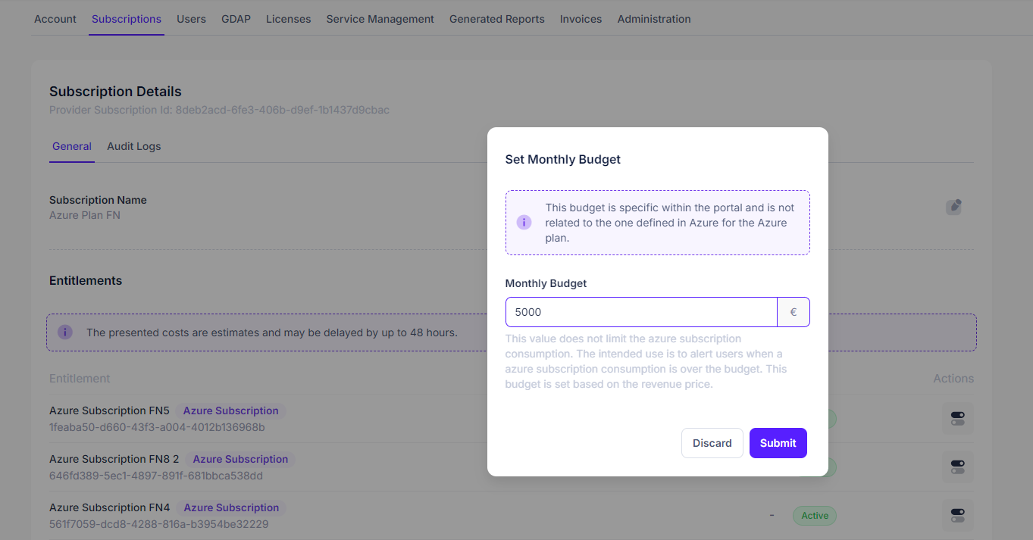Viewport: 1033px width, 540px height.
Task: Toggle actions switch for Azure Subscription FN5
Action: [957, 418]
